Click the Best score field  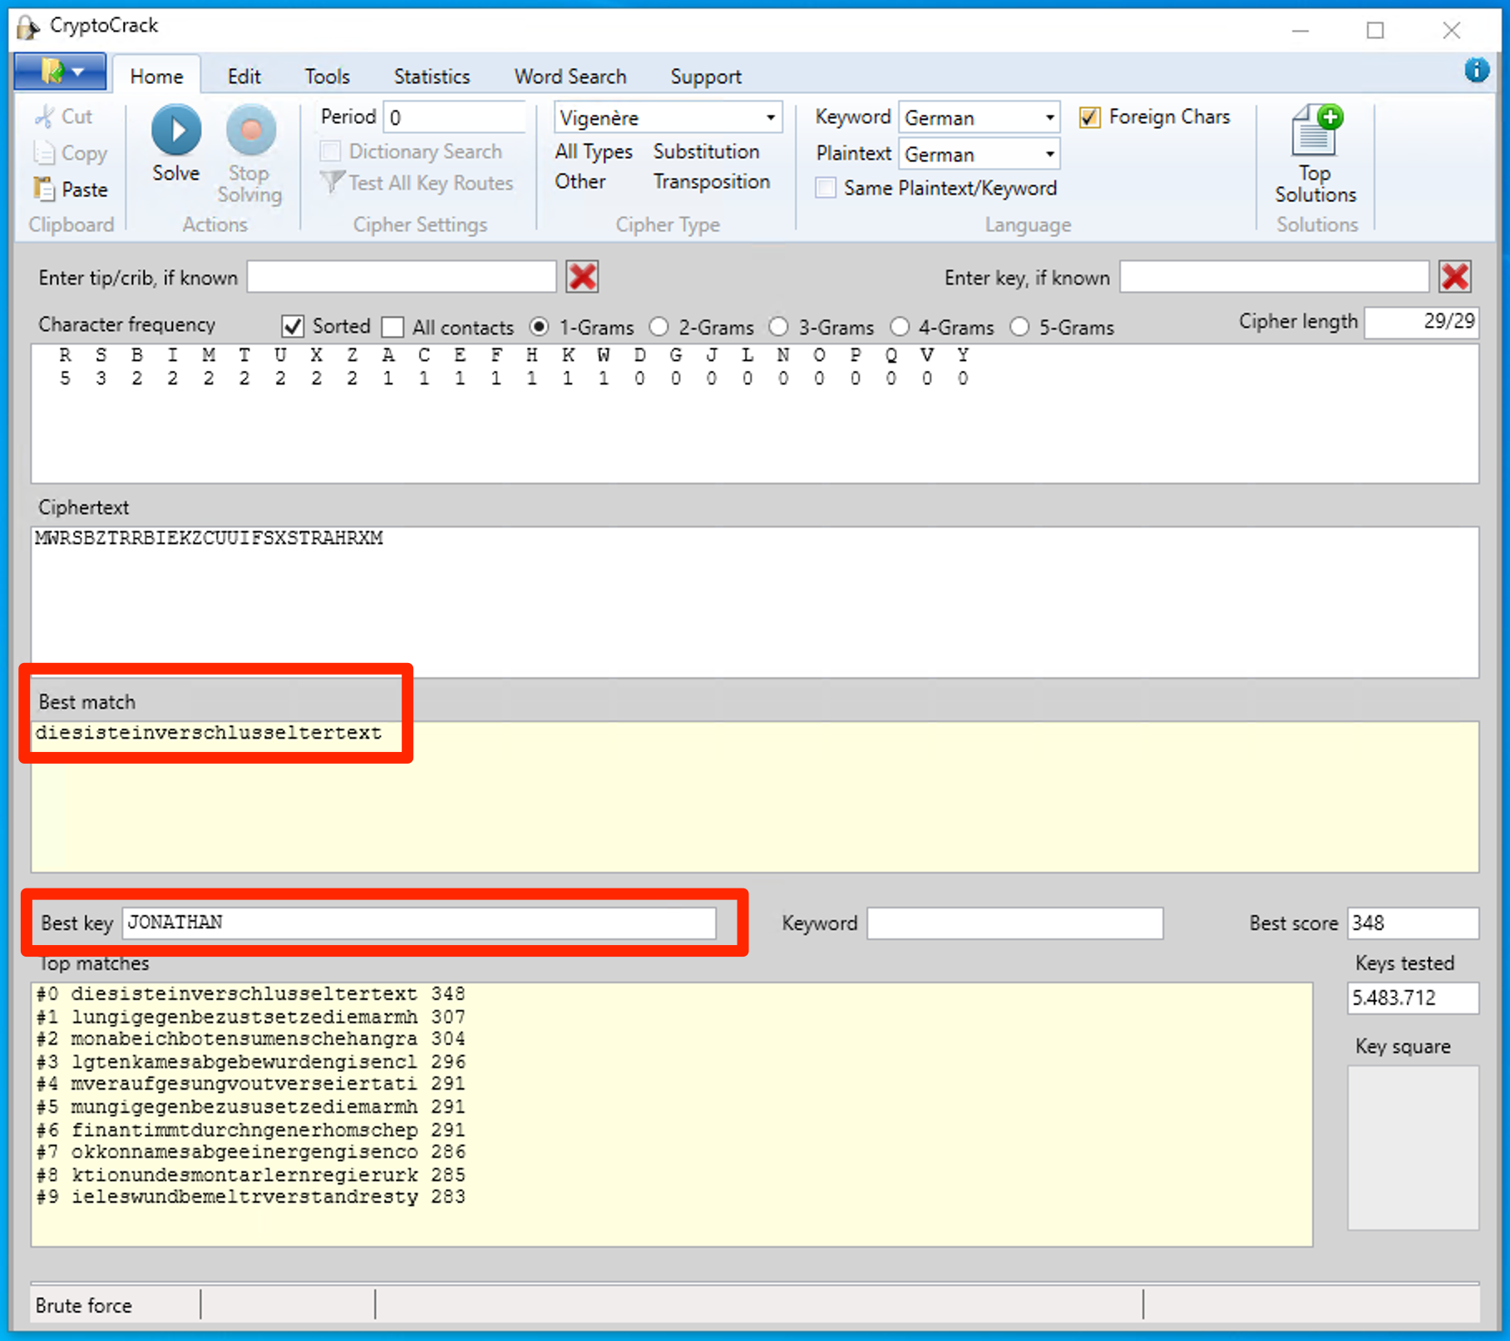(x=1413, y=923)
